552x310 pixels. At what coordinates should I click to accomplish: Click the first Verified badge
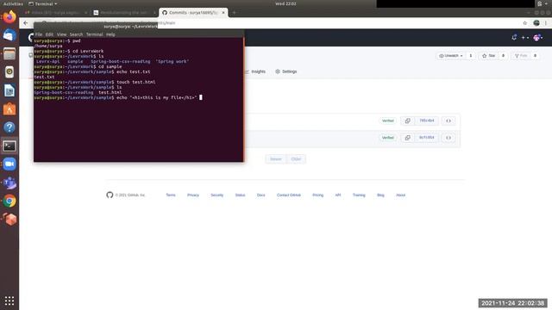387,121
